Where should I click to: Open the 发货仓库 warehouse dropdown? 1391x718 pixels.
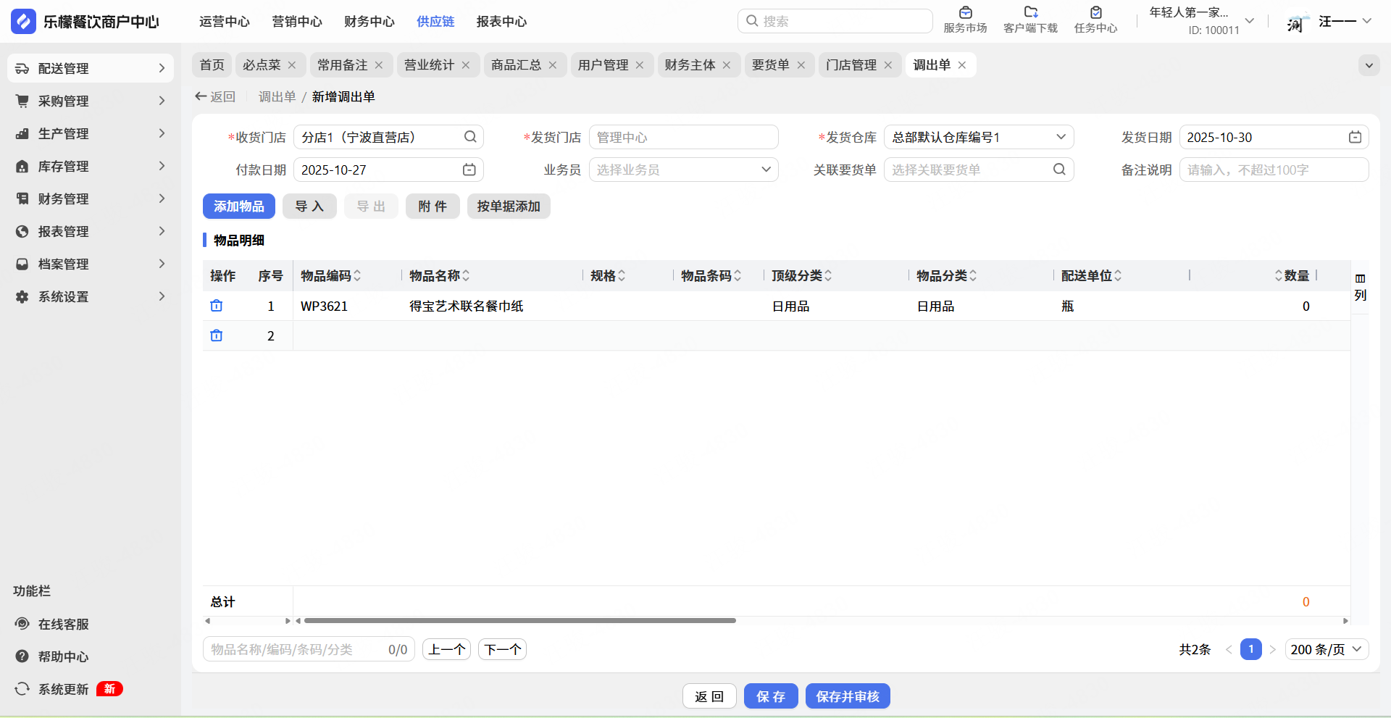click(978, 137)
